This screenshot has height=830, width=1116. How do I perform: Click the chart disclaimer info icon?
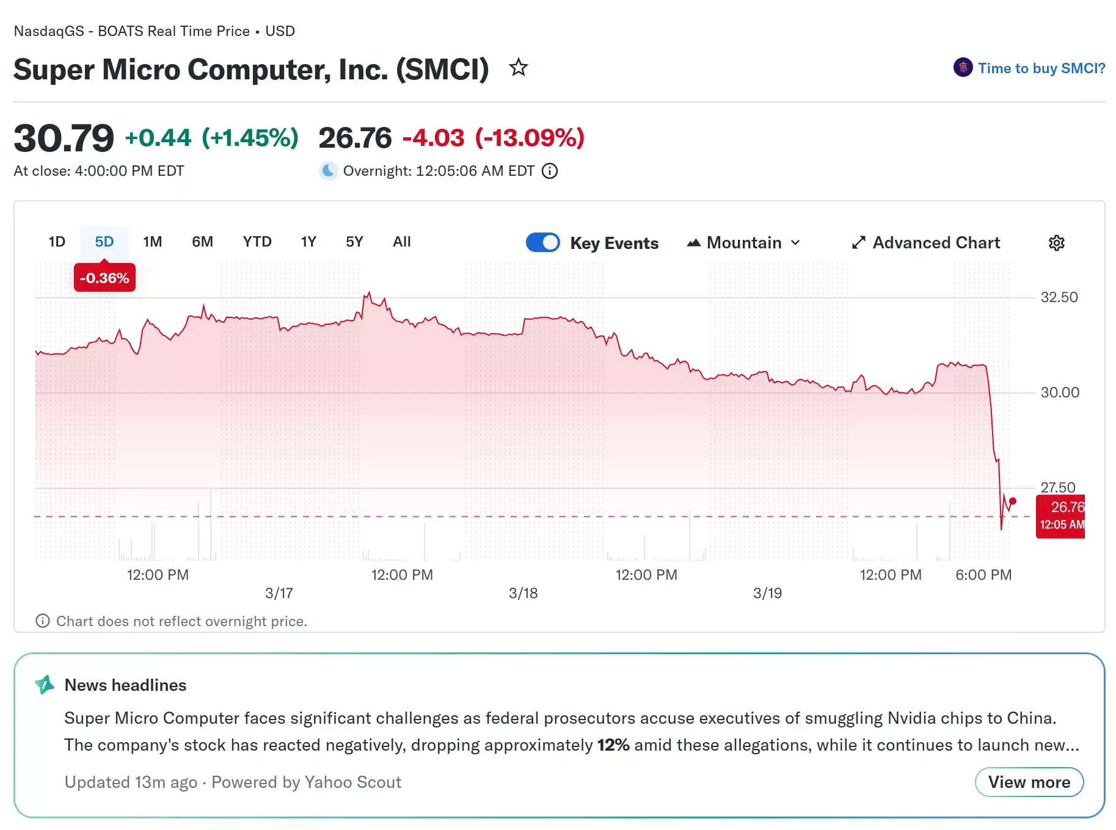pyautogui.click(x=43, y=621)
